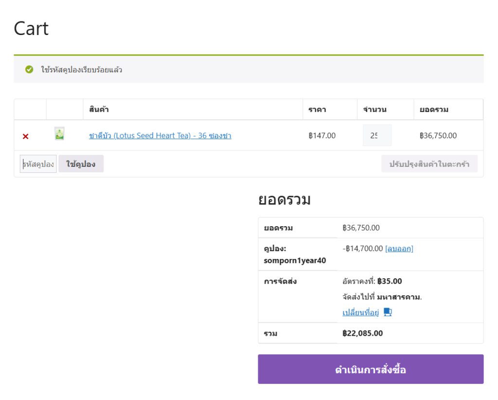Image resolution: width=498 pixels, height=400 pixels.
Task: Click the green checkmark success icon
Action: tap(29, 70)
